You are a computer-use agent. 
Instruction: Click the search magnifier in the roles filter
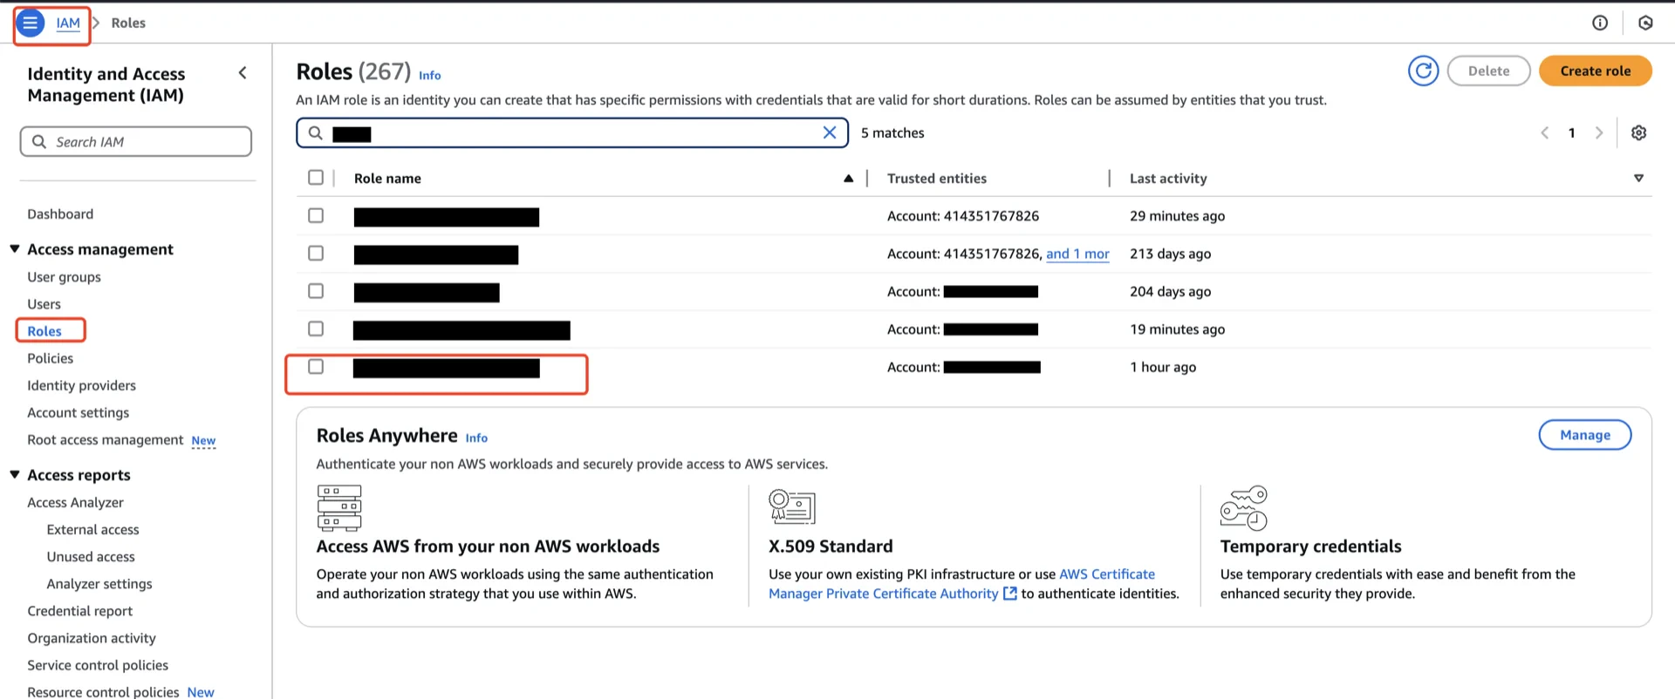[316, 132]
